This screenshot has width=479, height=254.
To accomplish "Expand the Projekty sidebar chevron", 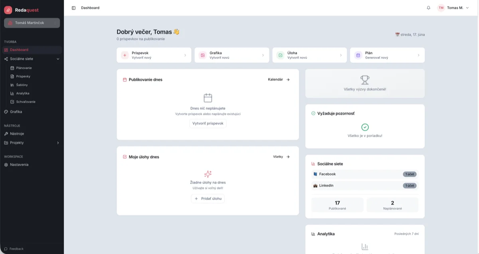I will click(58, 143).
